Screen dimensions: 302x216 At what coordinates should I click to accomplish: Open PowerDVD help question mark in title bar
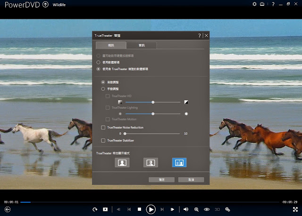pyautogui.click(x=273, y=4)
